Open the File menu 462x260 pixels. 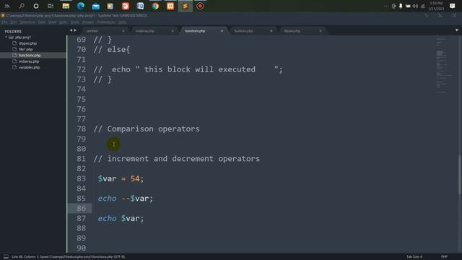[4, 22]
